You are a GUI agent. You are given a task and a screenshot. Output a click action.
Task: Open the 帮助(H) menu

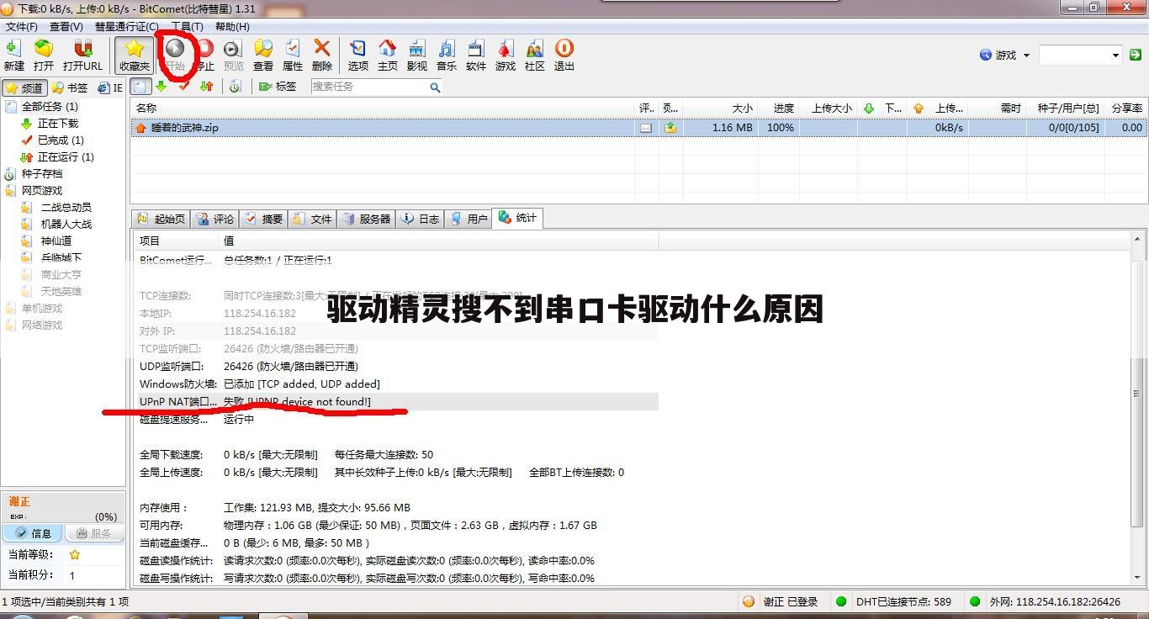(x=232, y=26)
